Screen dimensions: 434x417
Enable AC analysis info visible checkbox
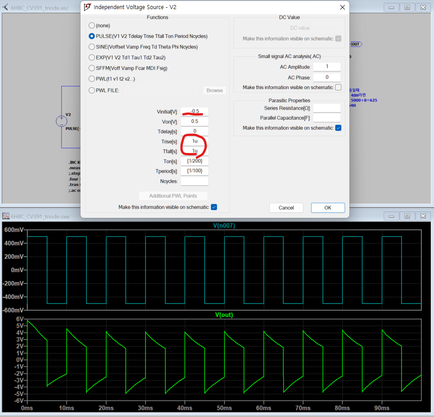(338, 87)
